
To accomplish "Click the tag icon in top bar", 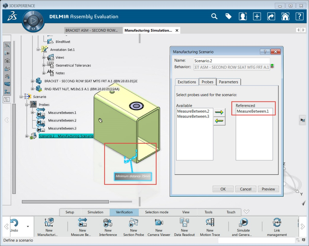I will pyautogui.click(x=228, y=16).
